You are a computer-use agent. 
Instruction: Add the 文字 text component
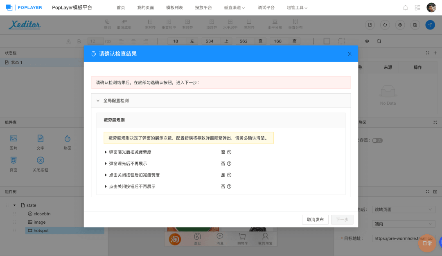[x=40, y=142]
